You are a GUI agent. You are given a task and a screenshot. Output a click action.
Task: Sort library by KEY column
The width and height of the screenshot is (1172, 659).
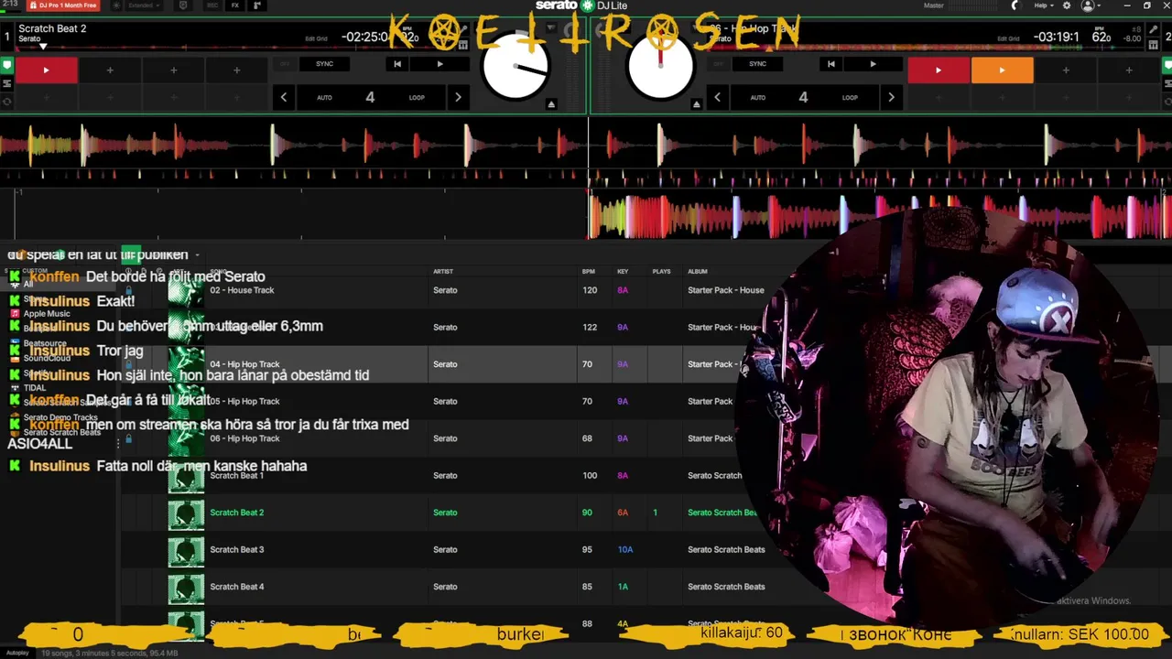pos(623,271)
